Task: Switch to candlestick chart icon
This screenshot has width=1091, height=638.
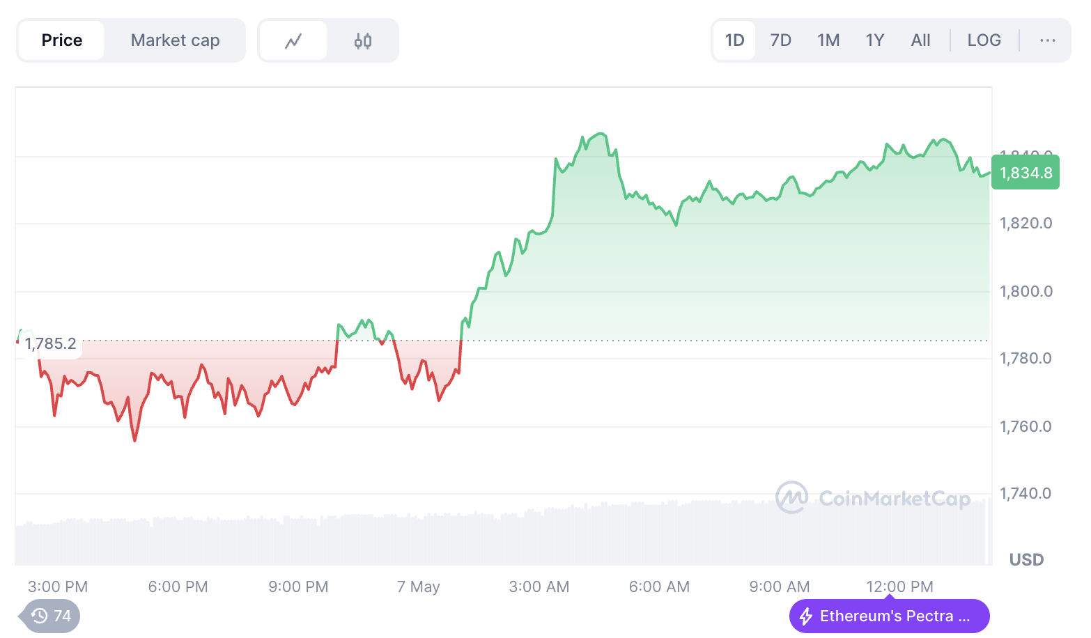Action: click(x=363, y=41)
